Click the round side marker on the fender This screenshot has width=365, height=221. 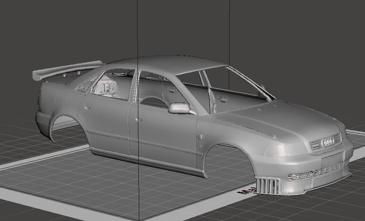199,137
